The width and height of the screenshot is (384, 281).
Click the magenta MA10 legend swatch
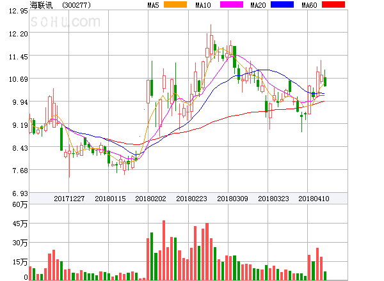coord(232,4)
